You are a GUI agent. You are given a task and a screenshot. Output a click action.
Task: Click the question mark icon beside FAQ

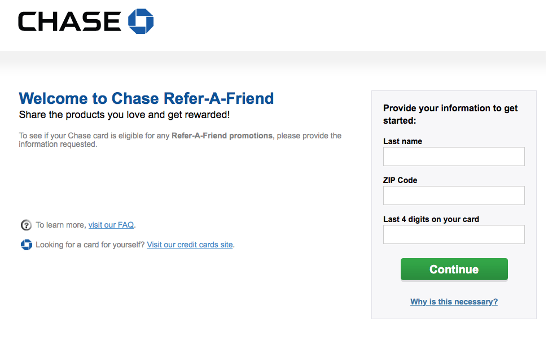click(26, 225)
